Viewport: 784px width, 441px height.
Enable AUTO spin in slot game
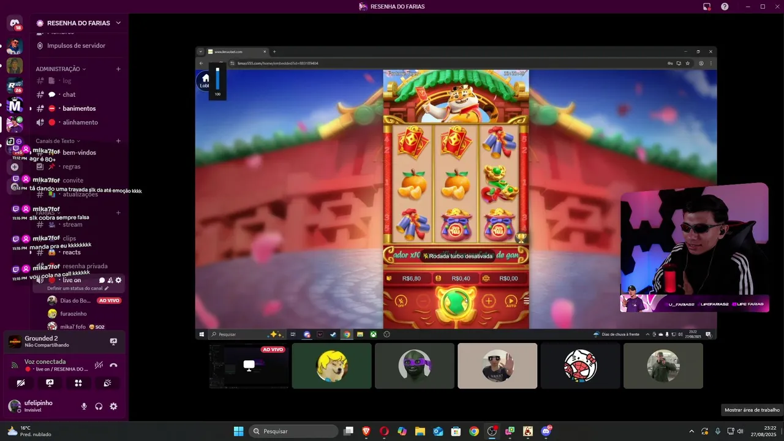tap(511, 301)
